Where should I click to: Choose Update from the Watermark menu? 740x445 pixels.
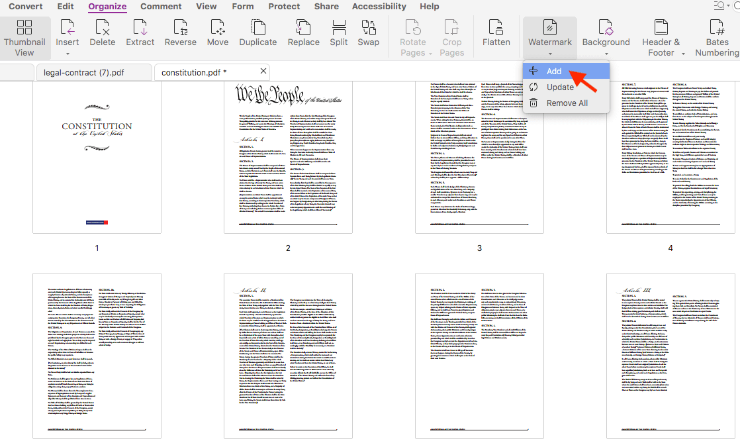click(x=567, y=87)
